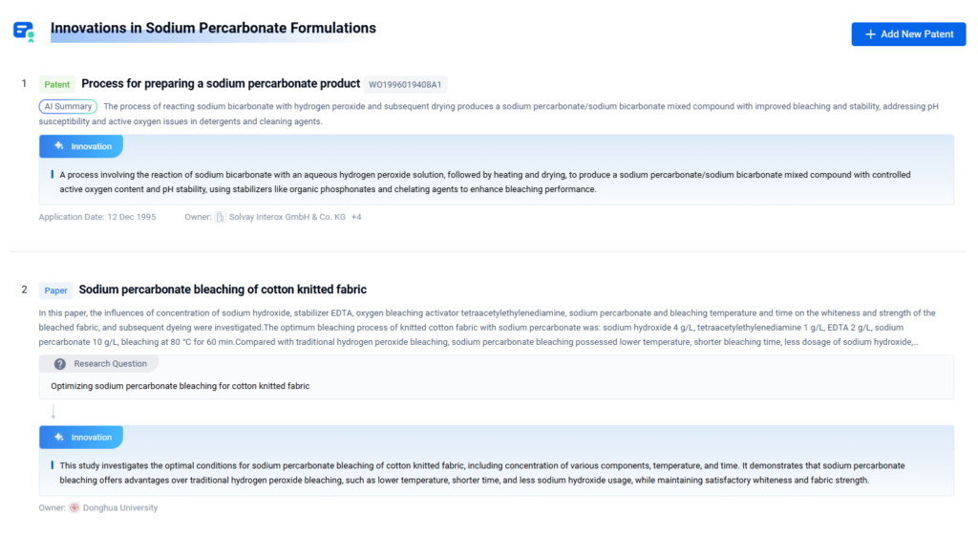Open 'Process for preparing a sodium percarbonate product'
The image size is (978, 537).
tap(221, 84)
